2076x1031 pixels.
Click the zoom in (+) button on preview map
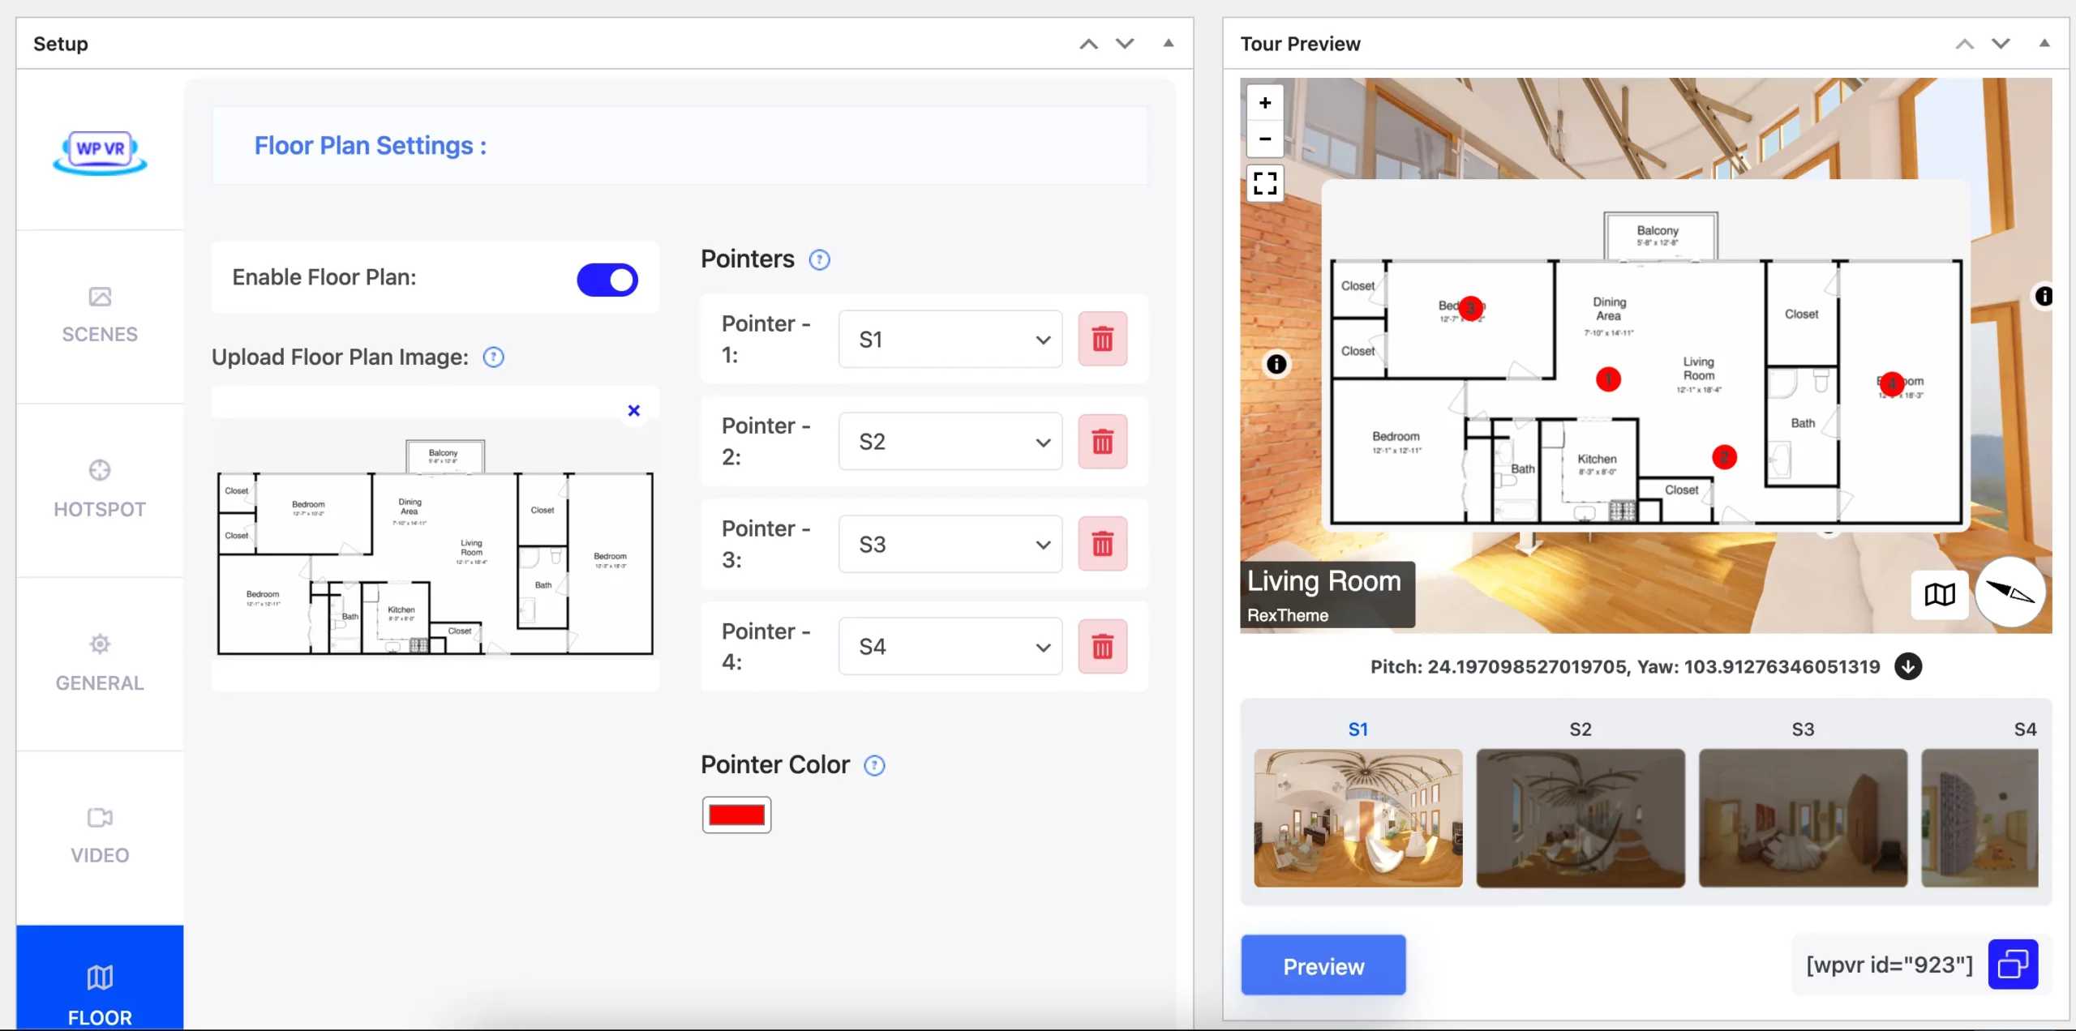coord(1264,102)
